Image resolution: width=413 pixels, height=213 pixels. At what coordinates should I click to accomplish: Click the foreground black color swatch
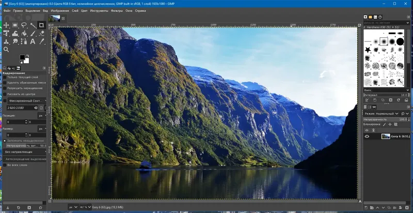pyautogui.click(x=22, y=57)
